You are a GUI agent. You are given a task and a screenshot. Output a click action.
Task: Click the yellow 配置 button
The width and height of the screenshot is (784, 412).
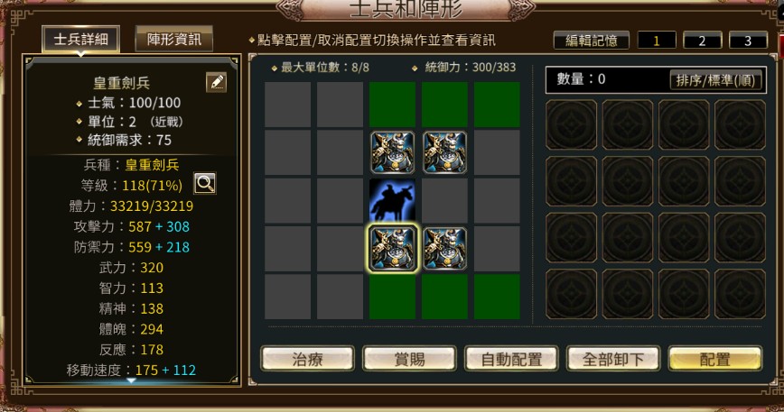click(715, 359)
